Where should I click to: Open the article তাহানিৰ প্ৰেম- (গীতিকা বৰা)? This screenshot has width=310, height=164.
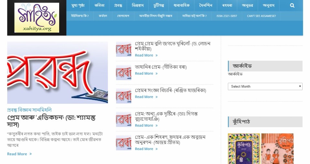click(161, 67)
